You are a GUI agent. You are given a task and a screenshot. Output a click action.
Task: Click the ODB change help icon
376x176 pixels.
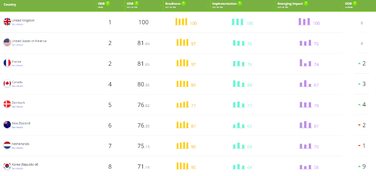pyautogui.click(x=355, y=4)
